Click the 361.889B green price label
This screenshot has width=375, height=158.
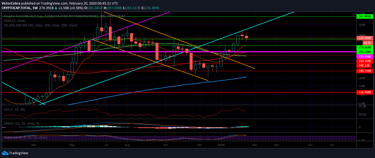tap(365, 17)
